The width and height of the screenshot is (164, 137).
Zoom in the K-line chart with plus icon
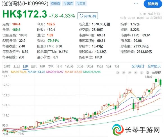coord(124,73)
